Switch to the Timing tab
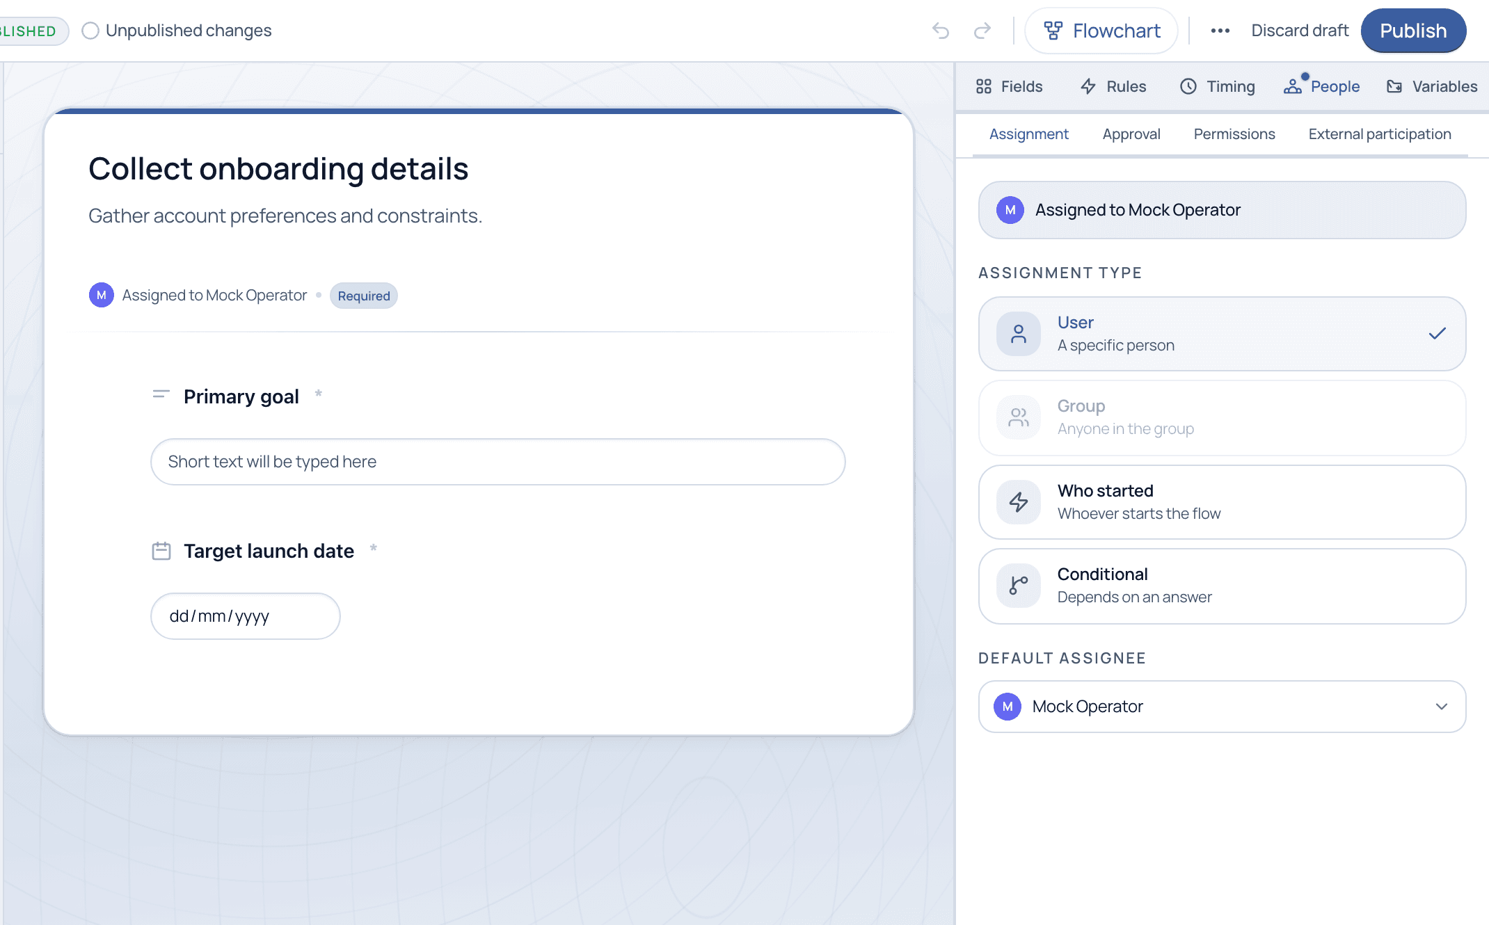 coord(1218,86)
